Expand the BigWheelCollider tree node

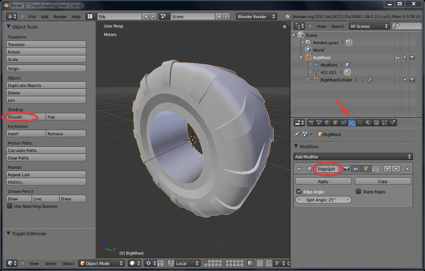pyautogui.click(x=308, y=80)
